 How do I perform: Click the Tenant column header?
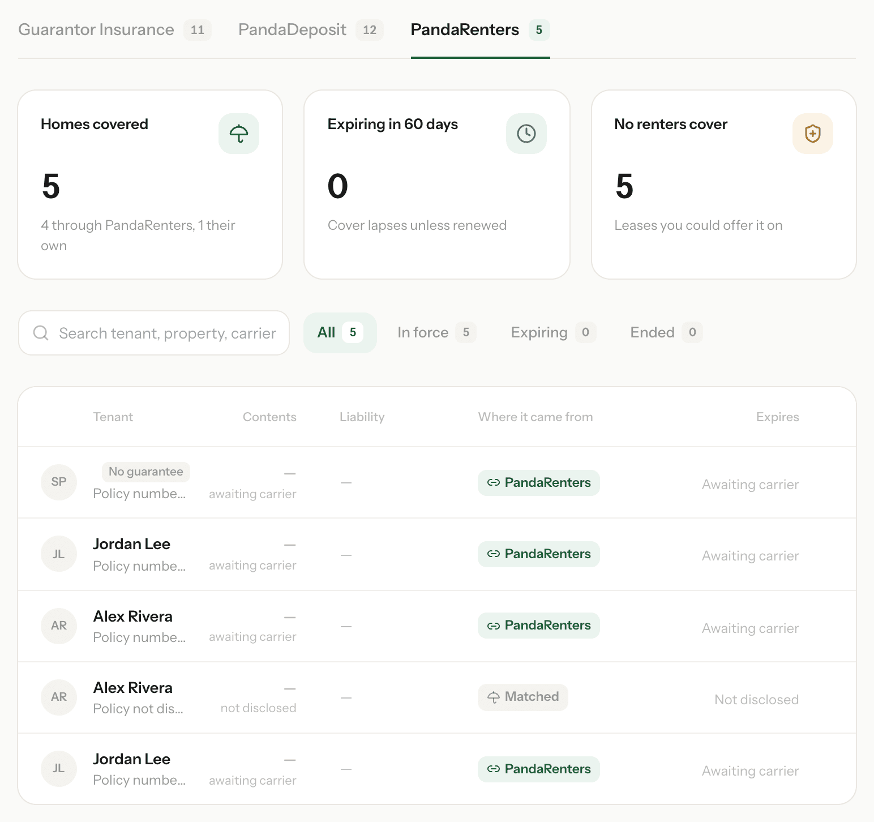[x=113, y=417]
